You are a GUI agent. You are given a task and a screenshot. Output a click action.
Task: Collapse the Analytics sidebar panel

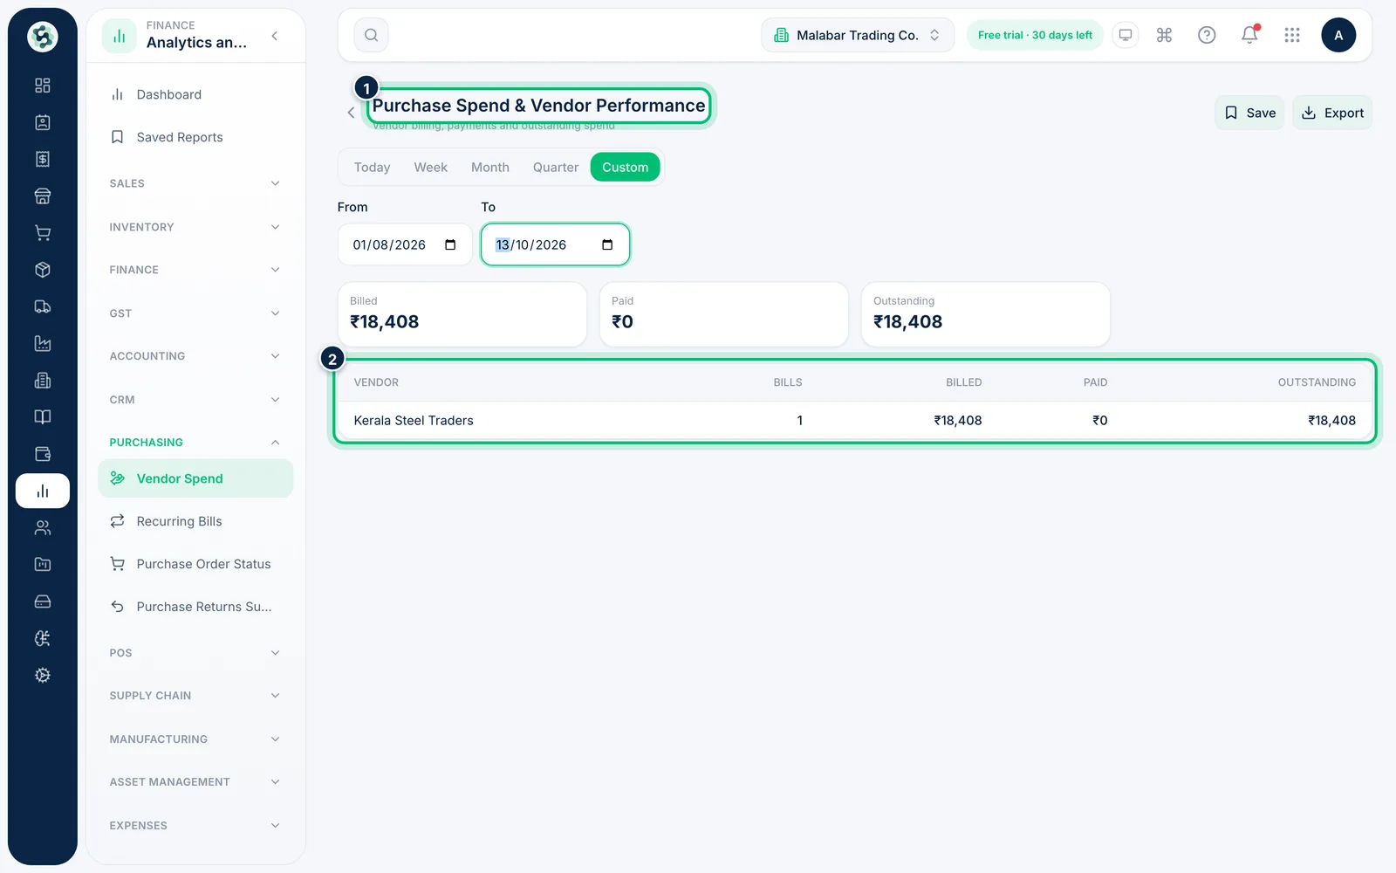275,36
